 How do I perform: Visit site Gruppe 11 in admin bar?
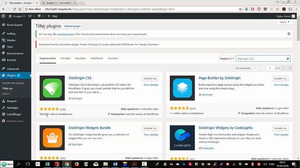(x=17, y=16)
